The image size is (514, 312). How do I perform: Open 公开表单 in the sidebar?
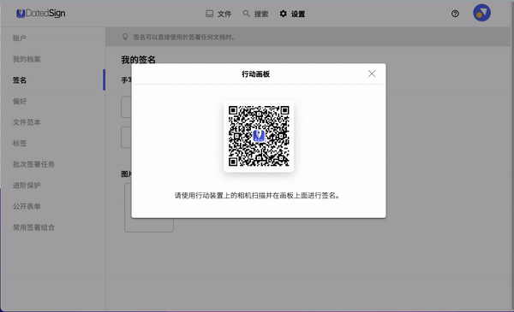27,206
